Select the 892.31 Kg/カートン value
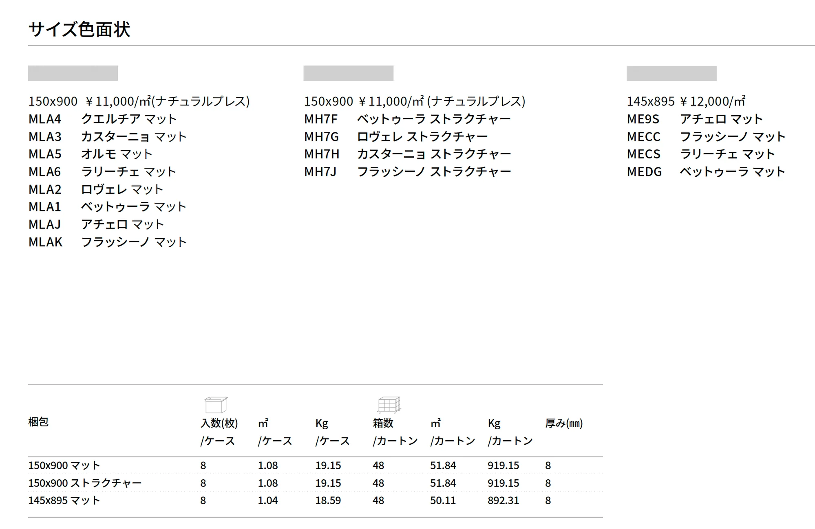815x529 pixels. pos(504,500)
